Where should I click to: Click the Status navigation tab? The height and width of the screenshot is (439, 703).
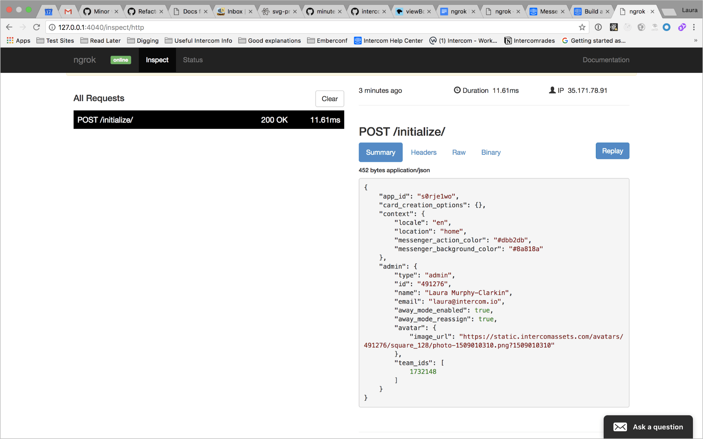coord(192,60)
